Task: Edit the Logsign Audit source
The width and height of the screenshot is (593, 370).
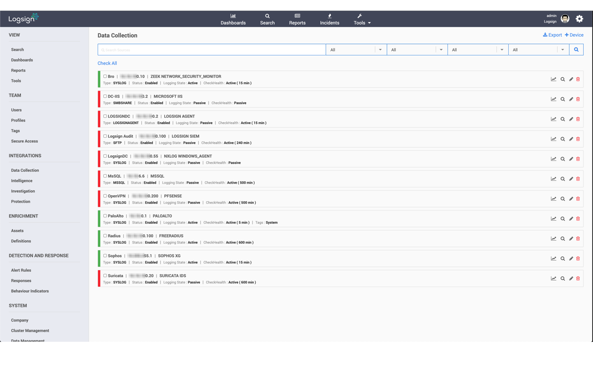Action: pos(571,139)
